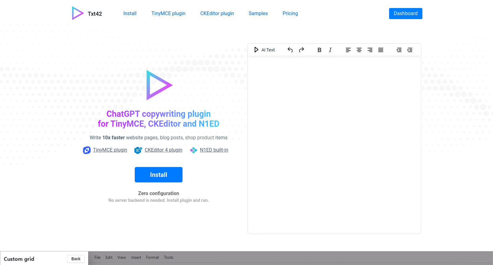Open the Install nav link
Image resolution: width=493 pixels, height=265 pixels.
coord(130,14)
